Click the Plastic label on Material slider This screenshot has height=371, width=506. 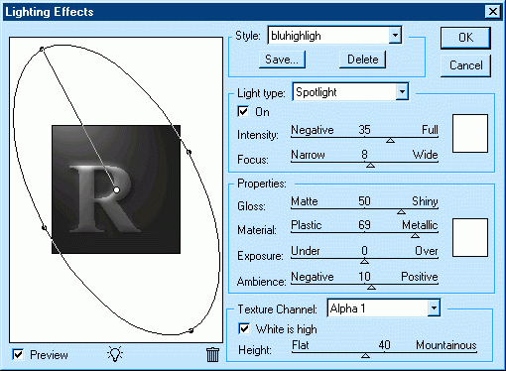click(307, 225)
